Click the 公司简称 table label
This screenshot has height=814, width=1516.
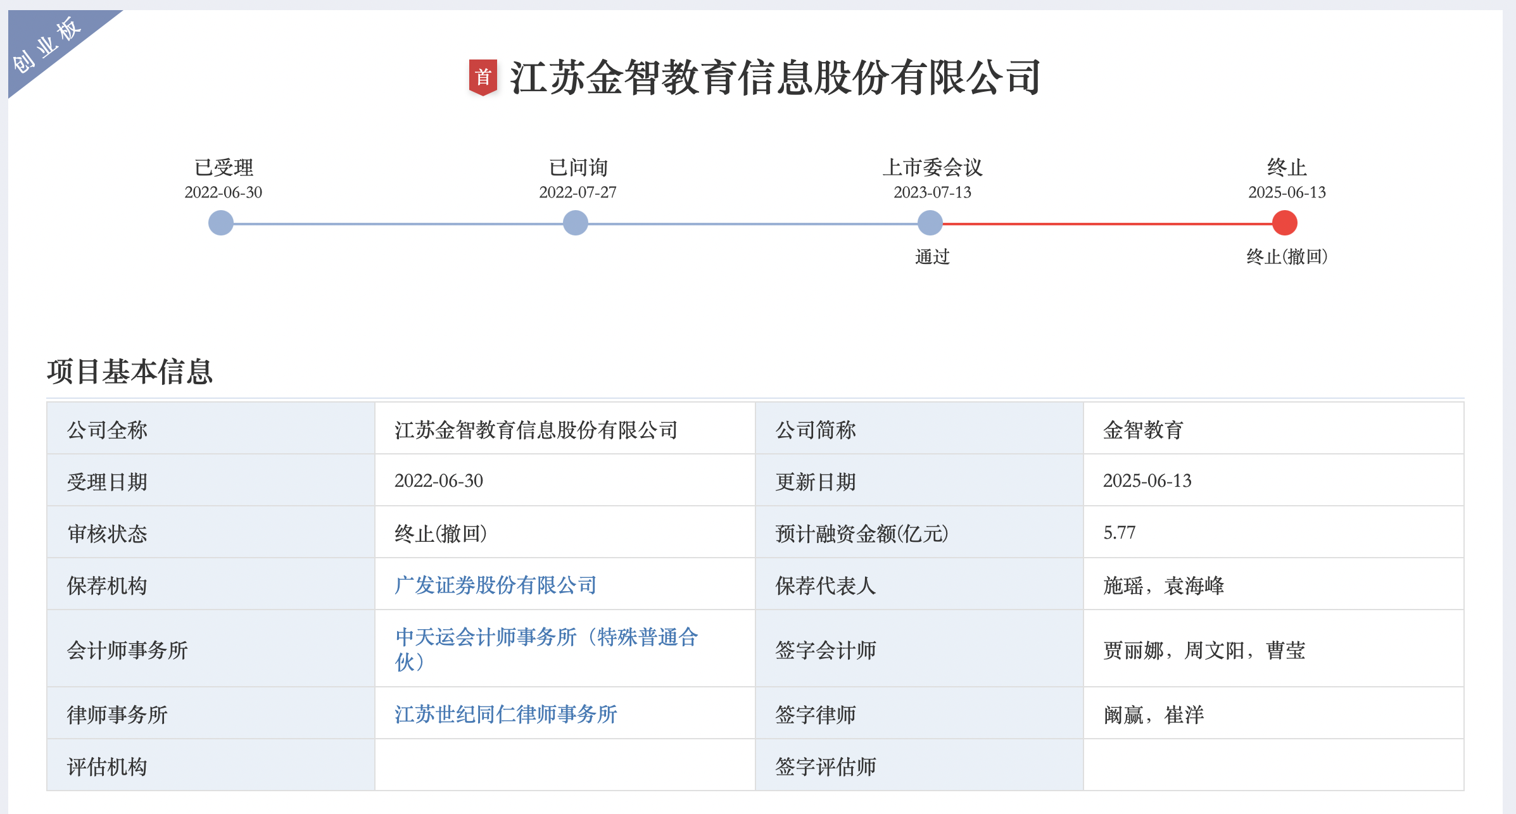pyautogui.click(x=816, y=430)
